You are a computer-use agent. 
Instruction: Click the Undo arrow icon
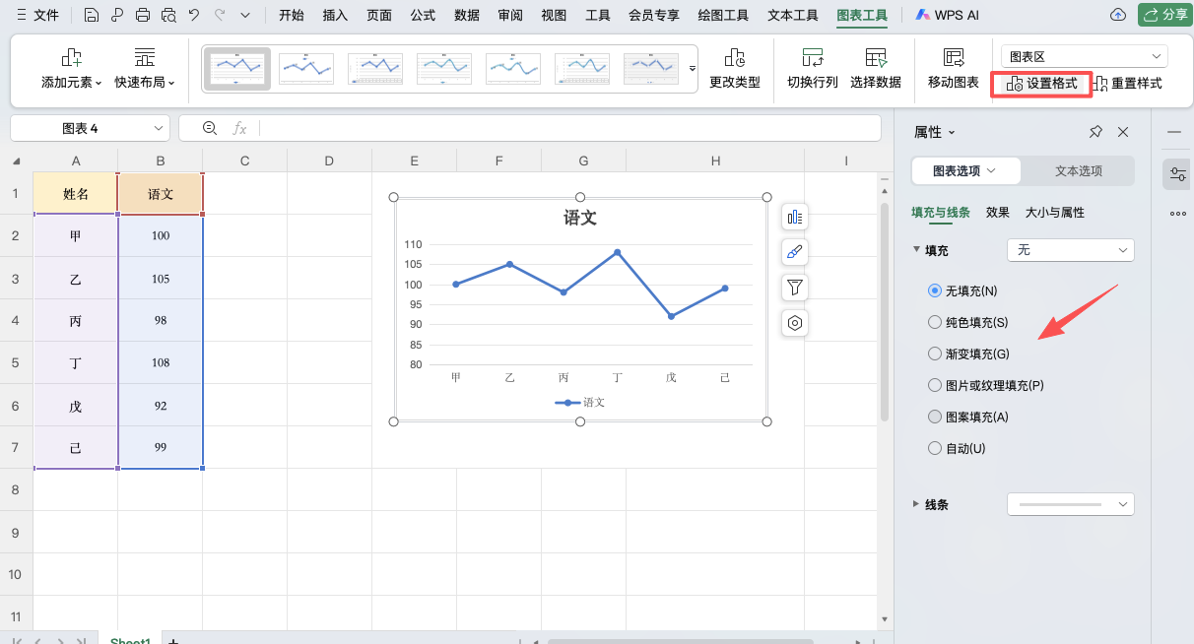click(194, 15)
